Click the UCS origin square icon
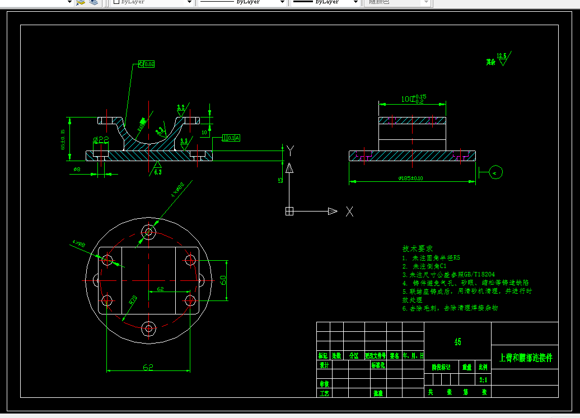580x418 pixels. click(x=289, y=211)
